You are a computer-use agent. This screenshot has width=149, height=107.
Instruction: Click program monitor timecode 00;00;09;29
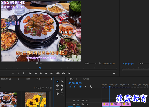128,64
